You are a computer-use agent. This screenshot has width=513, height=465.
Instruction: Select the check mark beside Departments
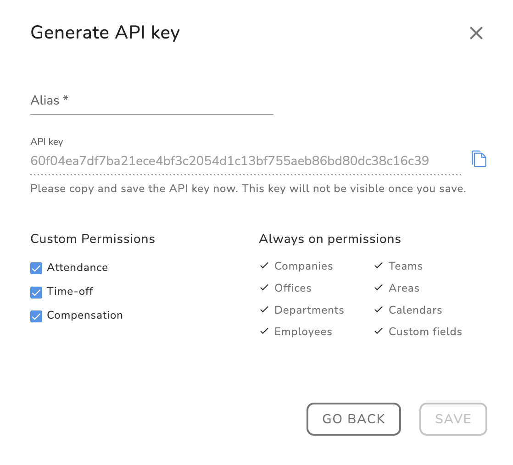(264, 310)
